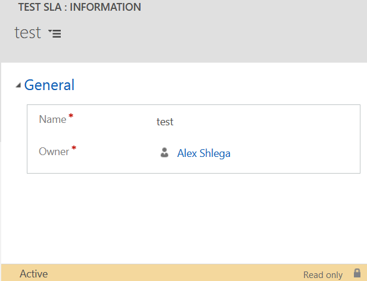Click the blank form area below the General box
Viewport: 367px width, 281px height.
182,218
